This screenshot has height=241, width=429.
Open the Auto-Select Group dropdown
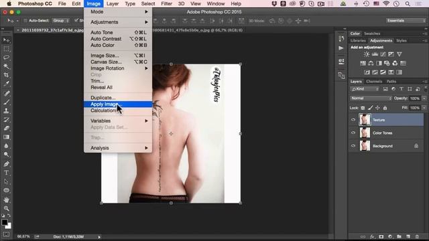pyautogui.click(x=61, y=21)
